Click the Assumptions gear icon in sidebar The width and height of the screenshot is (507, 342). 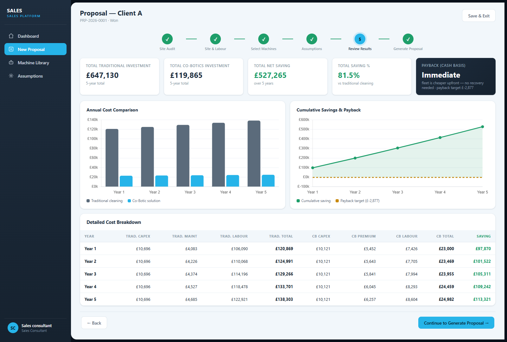pyautogui.click(x=11, y=76)
